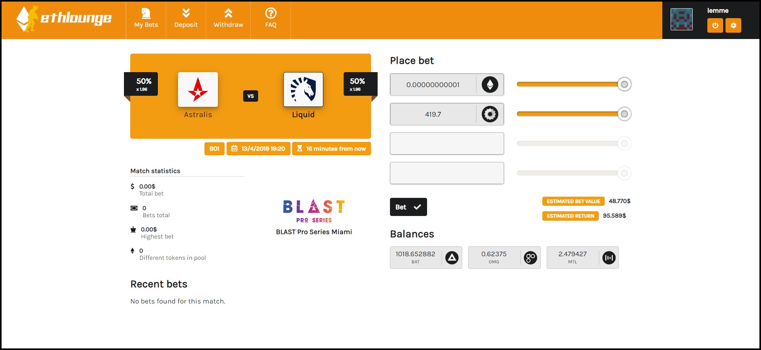Open account settings gear button
The height and width of the screenshot is (350, 761).
(x=733, y=25)
